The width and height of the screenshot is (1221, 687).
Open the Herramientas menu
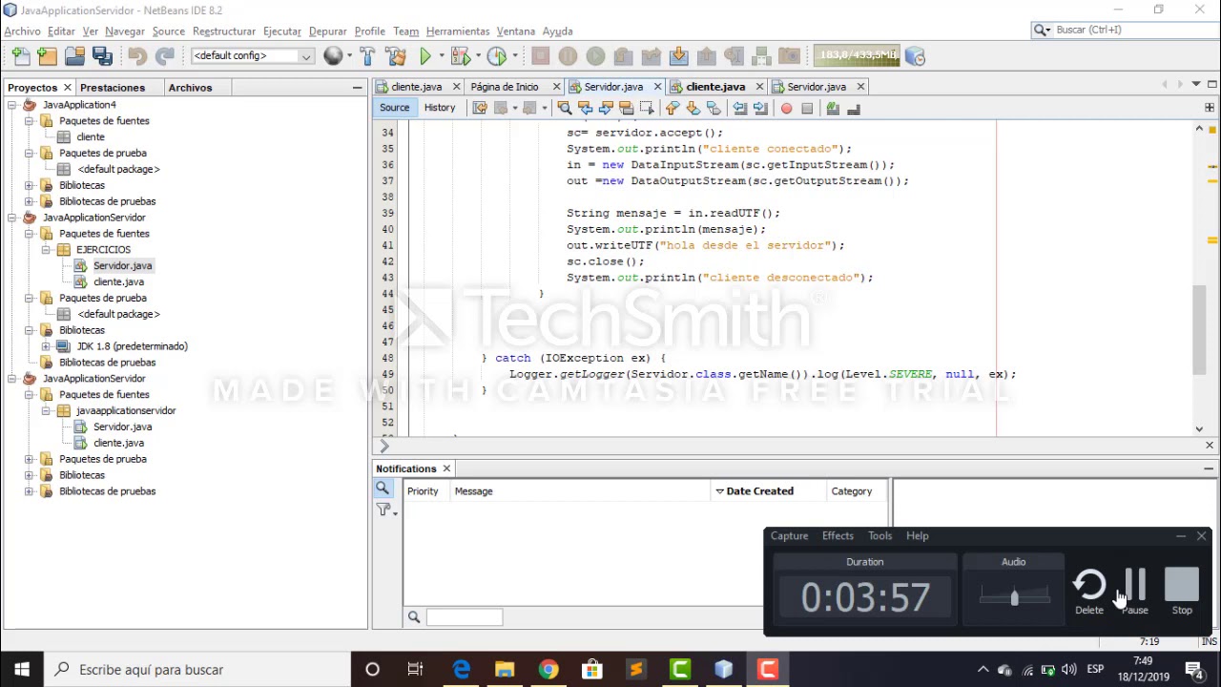tap(458, 31)
